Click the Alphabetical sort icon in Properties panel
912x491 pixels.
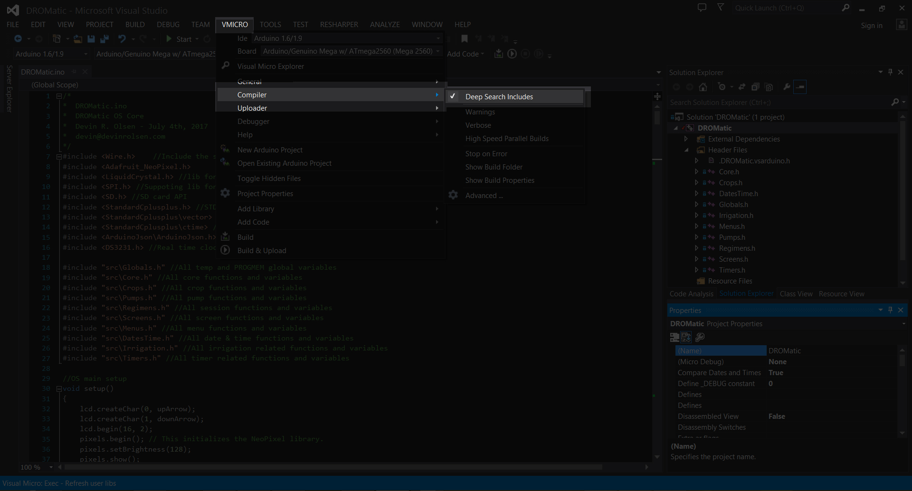(x=686, y=337)
